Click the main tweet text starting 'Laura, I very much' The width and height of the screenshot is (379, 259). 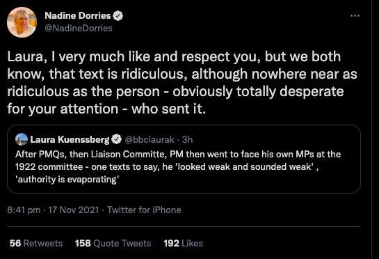182,83
